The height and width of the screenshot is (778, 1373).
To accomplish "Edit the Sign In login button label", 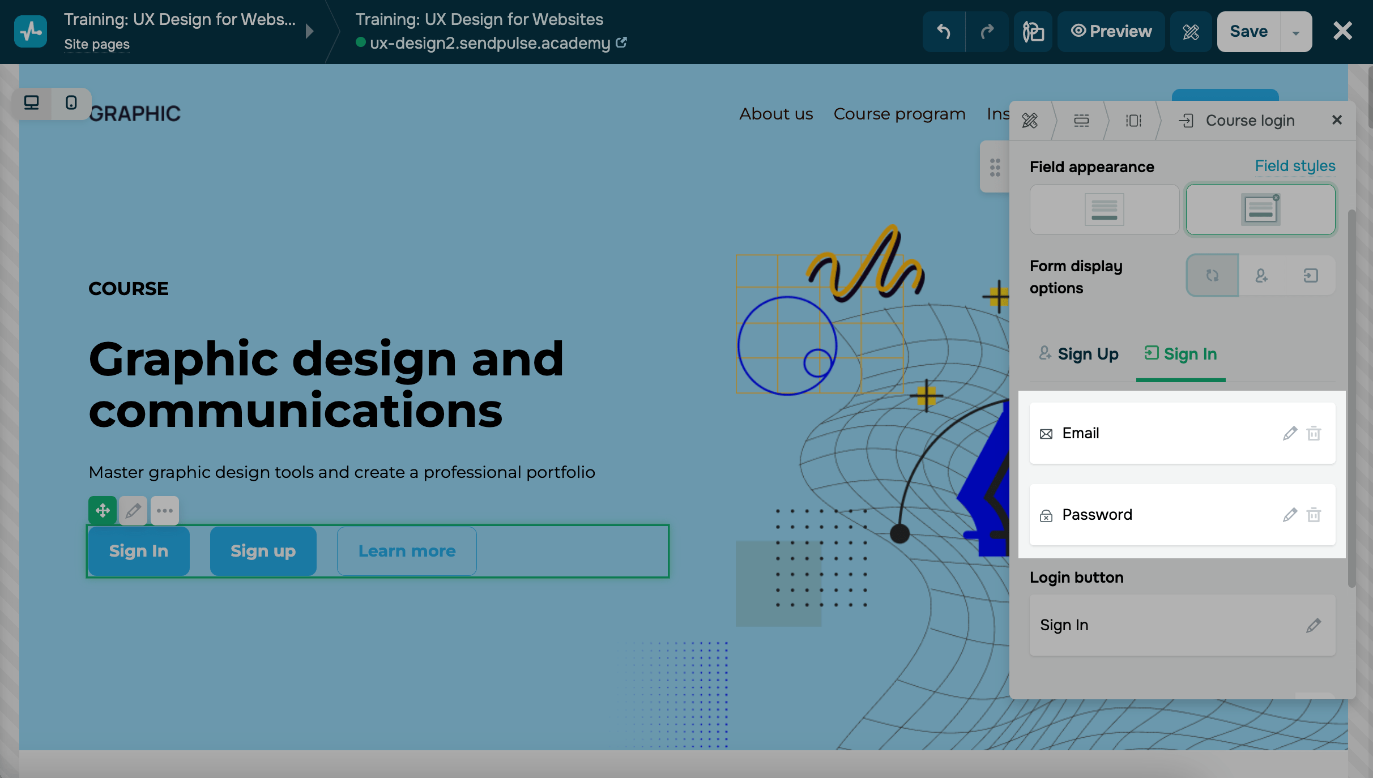I will point(1314,626).
